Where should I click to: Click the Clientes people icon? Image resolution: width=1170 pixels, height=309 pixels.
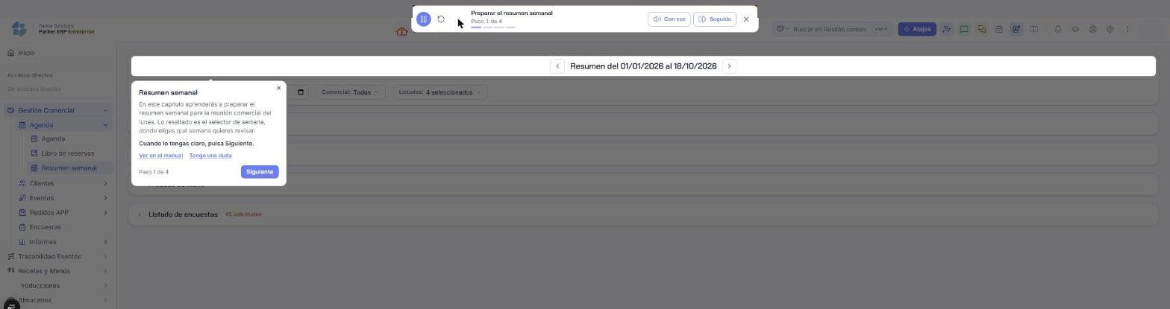[x=22, y=183]
